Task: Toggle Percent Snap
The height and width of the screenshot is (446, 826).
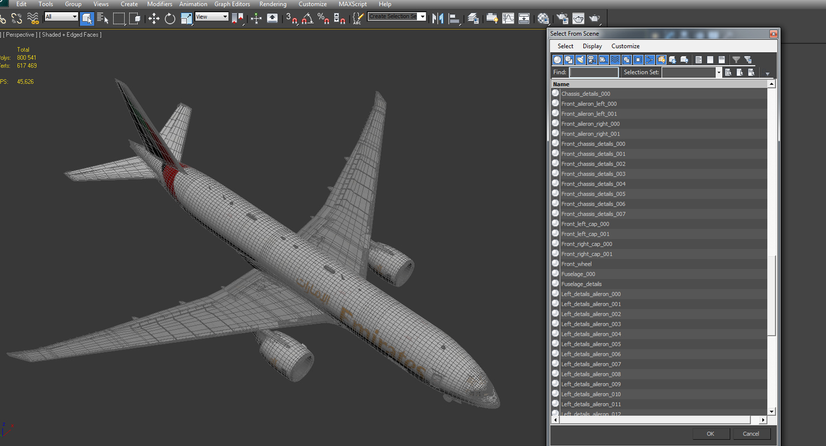Action: click(x=323, y=18)
